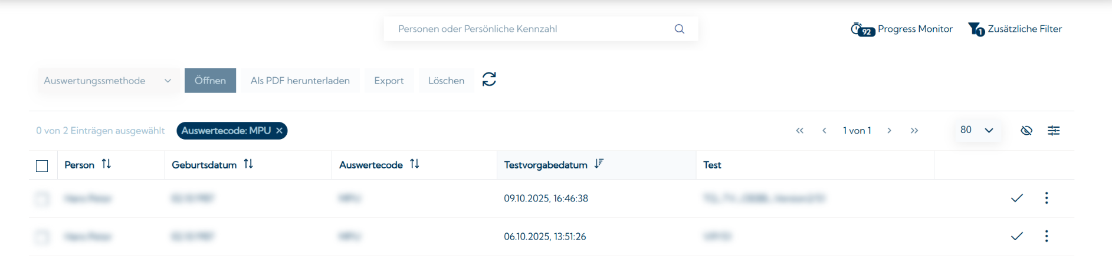
Task: Open three-dot menu for 09.10.2025 row
Action: (x=1047, y=198)
